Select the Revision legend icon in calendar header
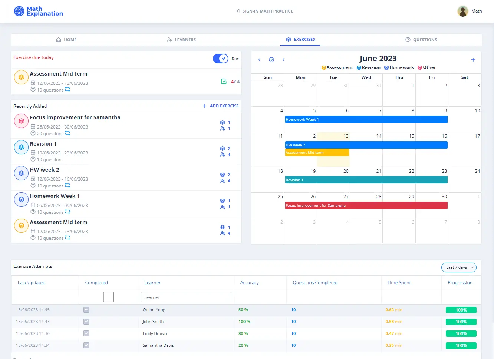The image size is (494, 359). click(x=359, y=67)
